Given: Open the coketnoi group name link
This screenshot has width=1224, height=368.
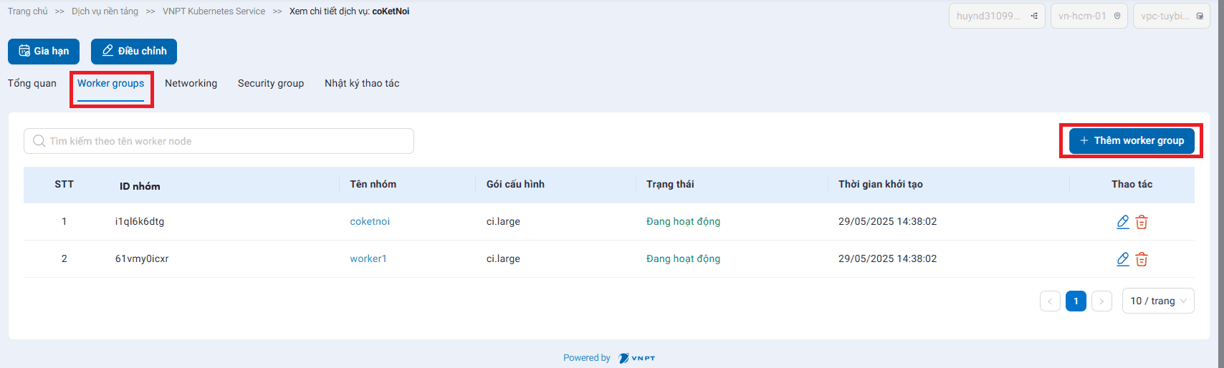Looking at the screenshot, I should (370, 222).
